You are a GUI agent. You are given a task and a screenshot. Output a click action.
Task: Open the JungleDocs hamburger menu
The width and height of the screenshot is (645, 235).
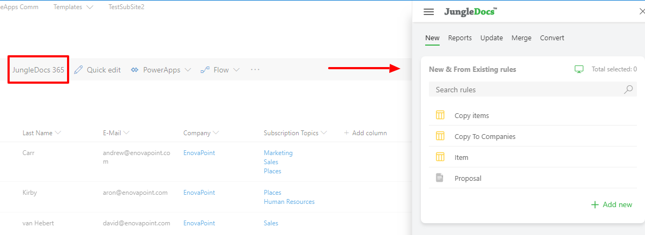point(428,12)
